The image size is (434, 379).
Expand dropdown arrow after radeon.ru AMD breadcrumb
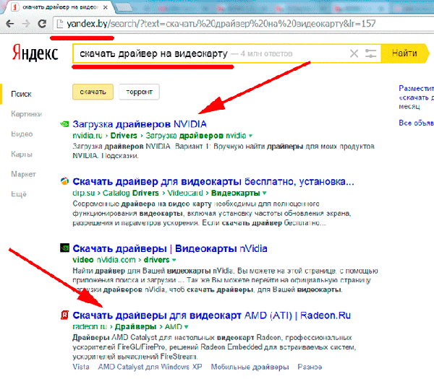click(x=187, y=327)
